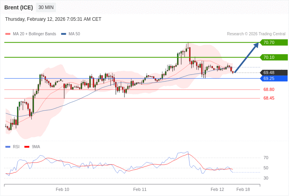
Task: Click the Feb 18 date label
Action: click(x=243, y=189)
